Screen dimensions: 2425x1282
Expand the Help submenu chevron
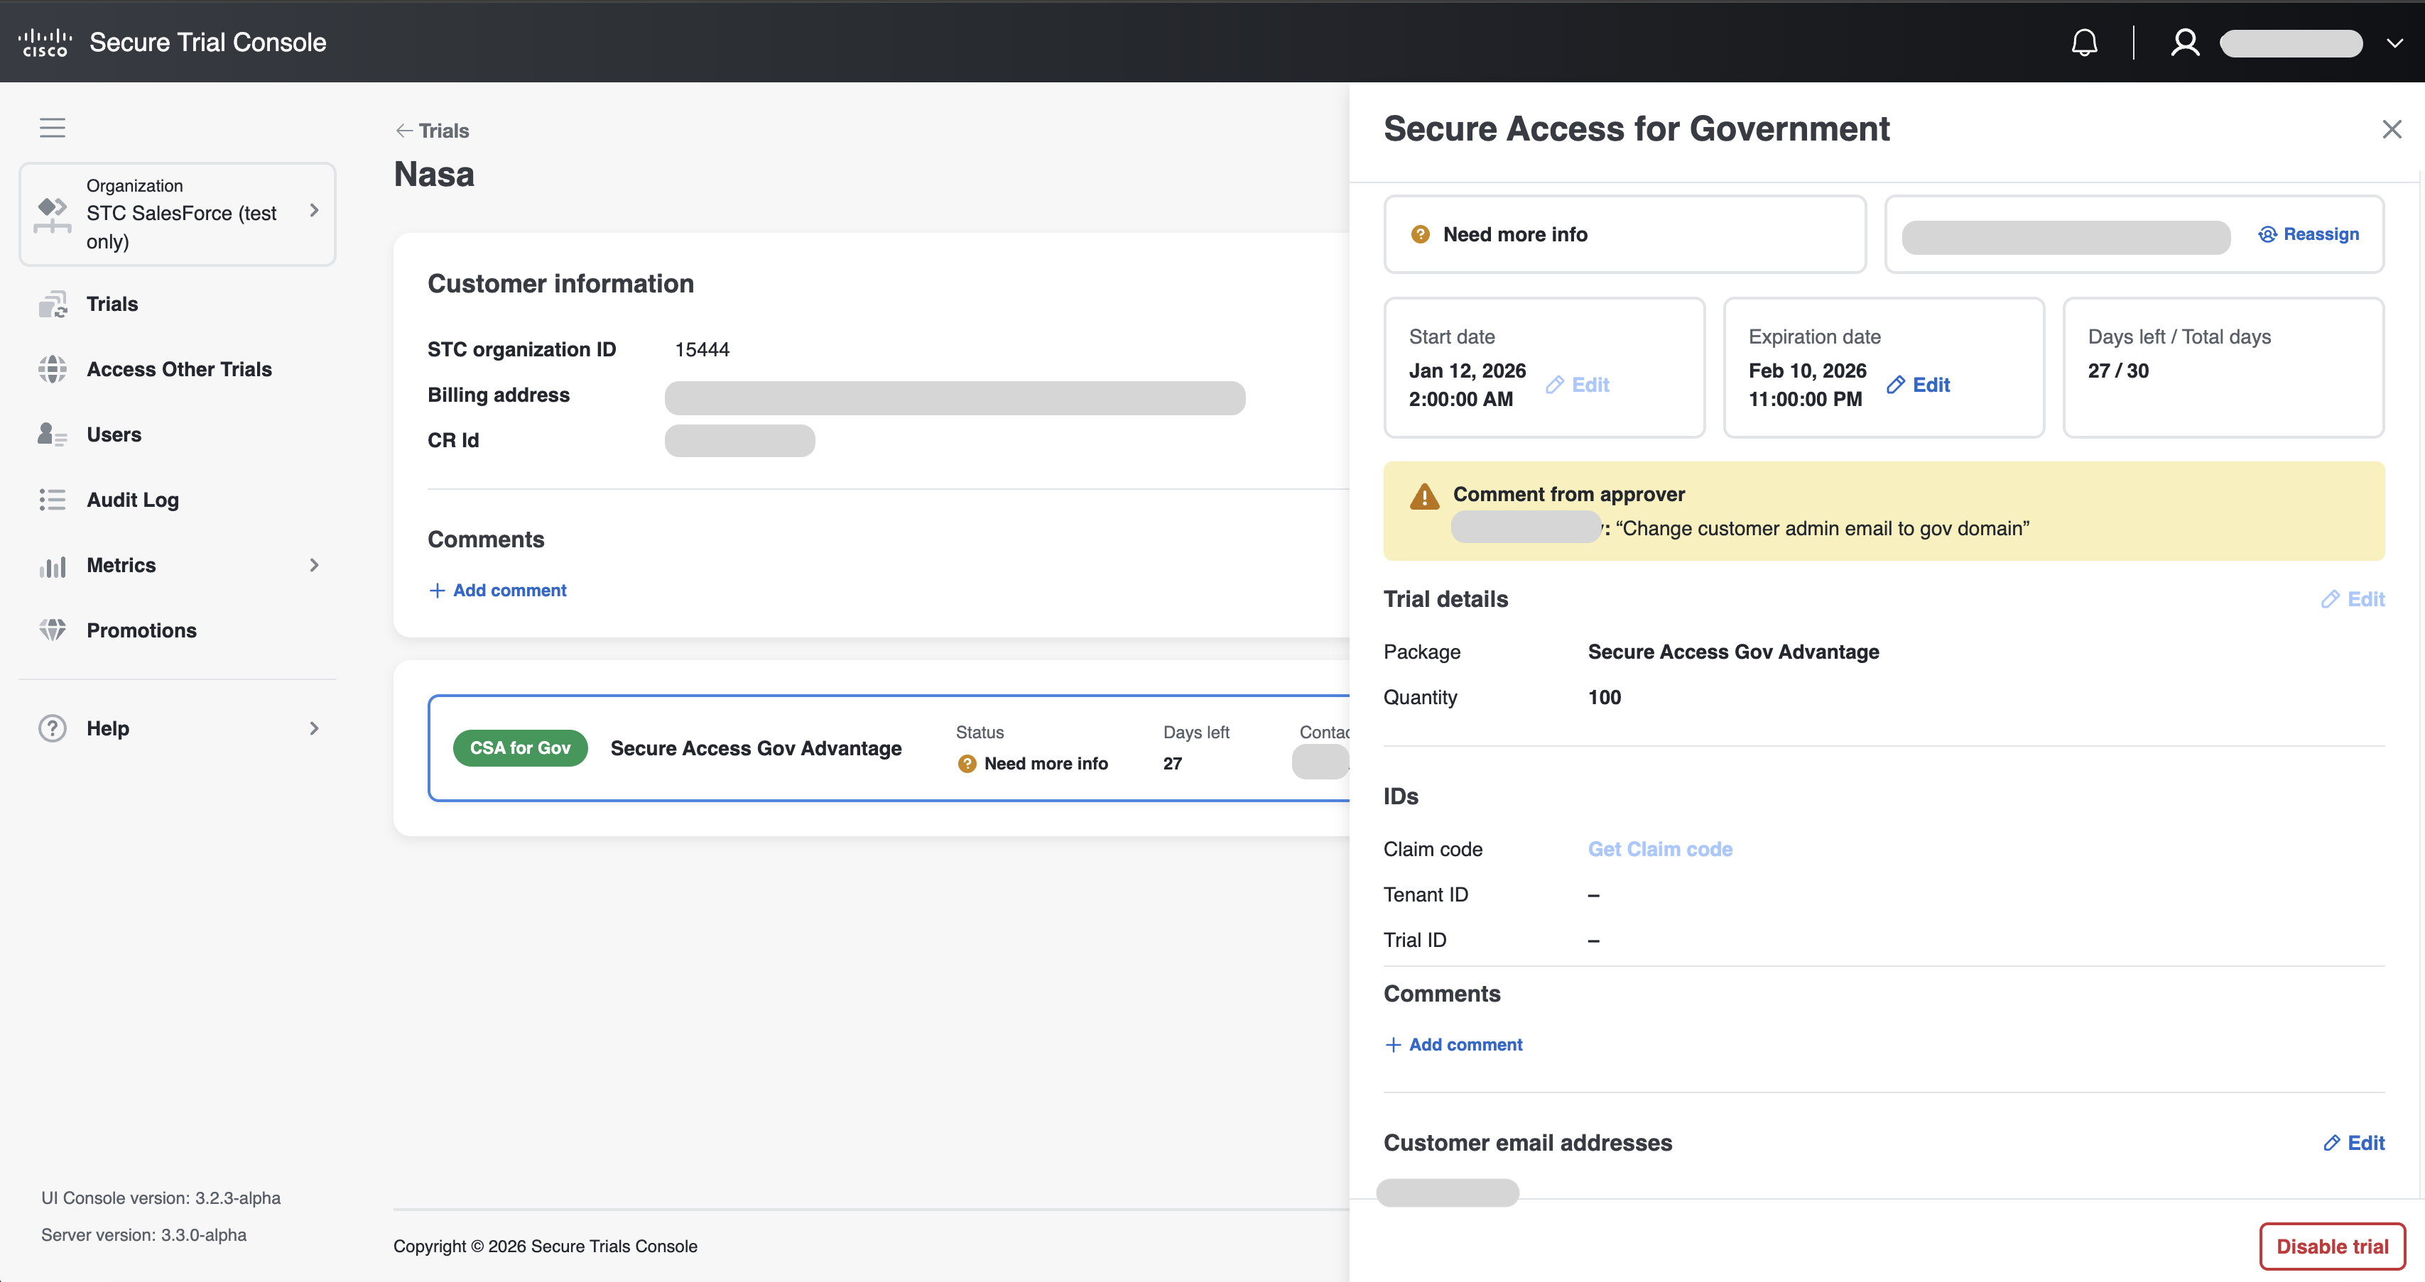click(x=313, y=728)
